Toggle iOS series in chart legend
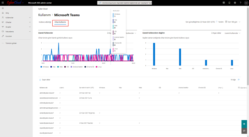 pyautogui.click(x=67, y=67)
